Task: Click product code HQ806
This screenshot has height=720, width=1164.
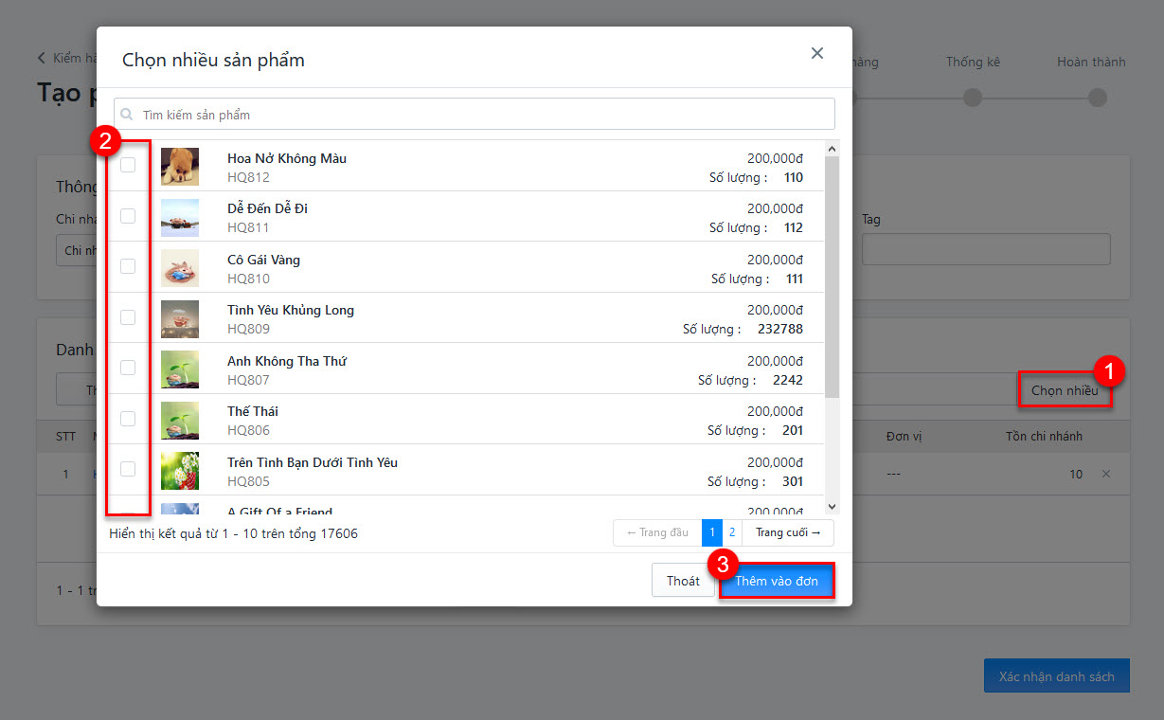Action: click(x=248, y=430)
